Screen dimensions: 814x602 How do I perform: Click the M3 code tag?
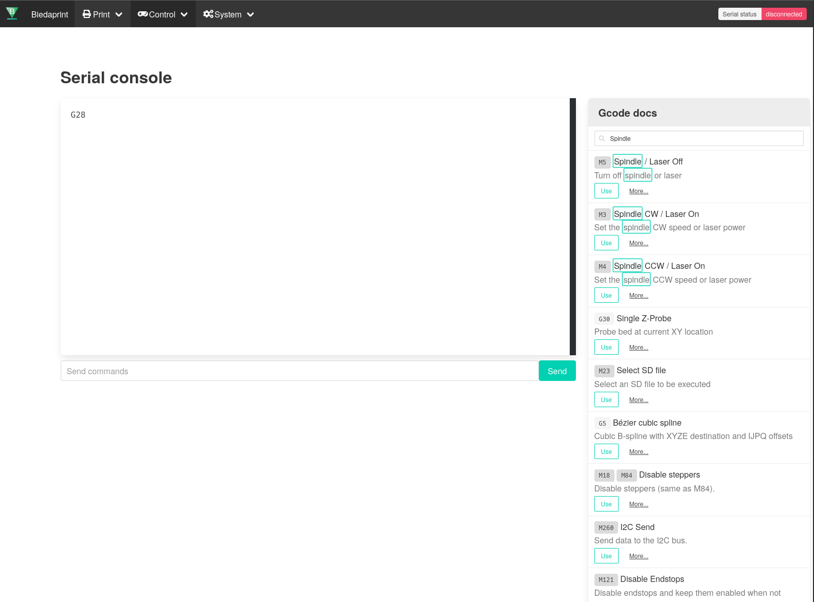(x=602, y=214)
